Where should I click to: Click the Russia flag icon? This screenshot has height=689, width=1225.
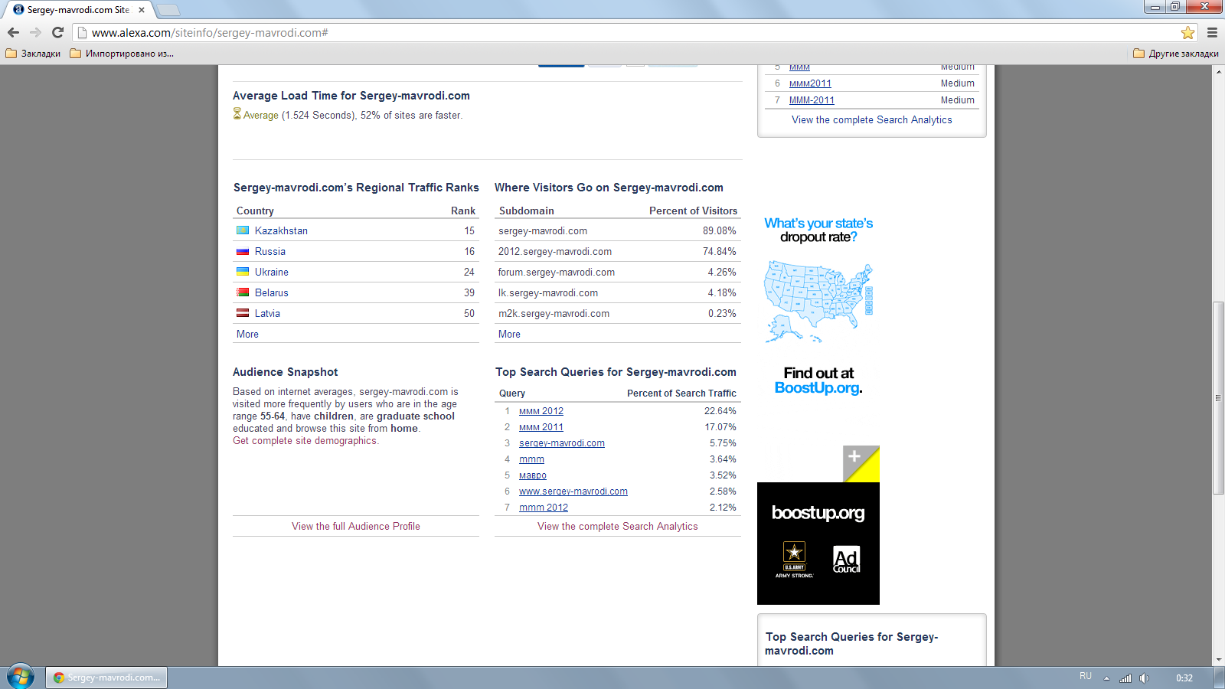tap(243, 251)
